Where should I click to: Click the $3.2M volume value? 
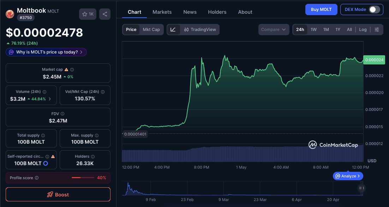(x=18, y=99)
